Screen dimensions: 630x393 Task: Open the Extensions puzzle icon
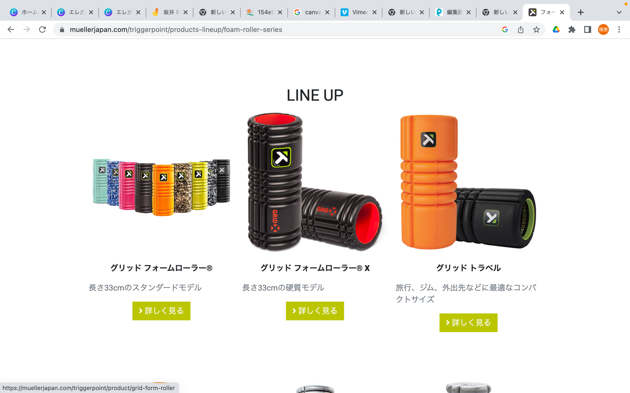point(572,29)
